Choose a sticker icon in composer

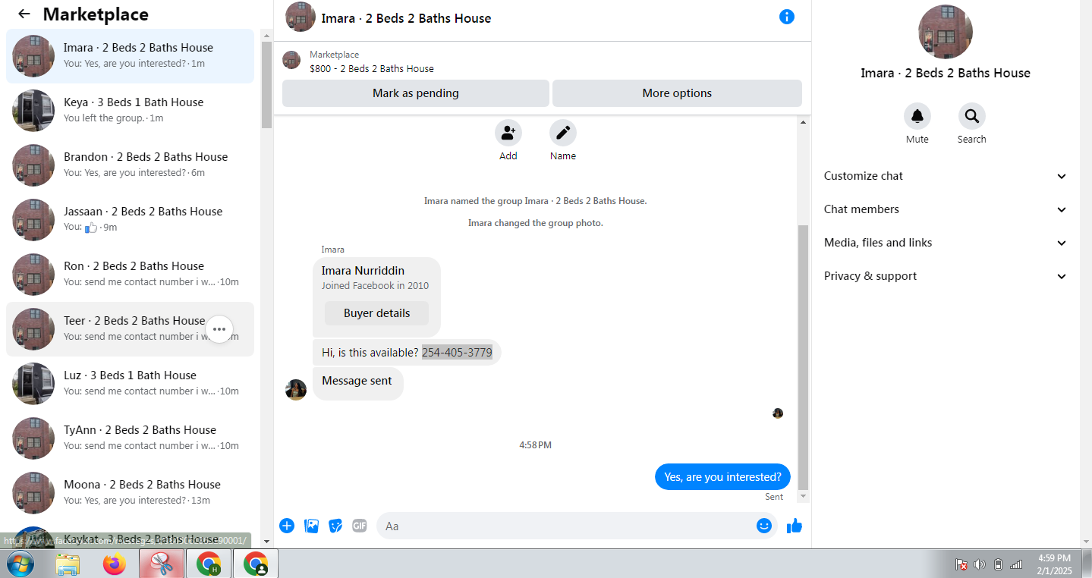click(335, 526)
